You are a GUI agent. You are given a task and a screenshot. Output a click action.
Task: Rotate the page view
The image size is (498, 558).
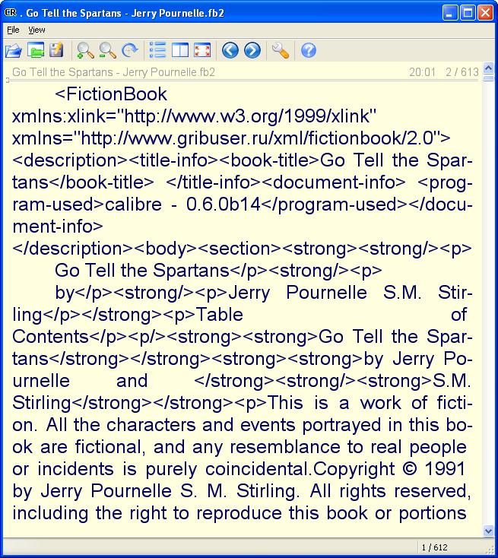pyautogui.click(x=129, y=50)
